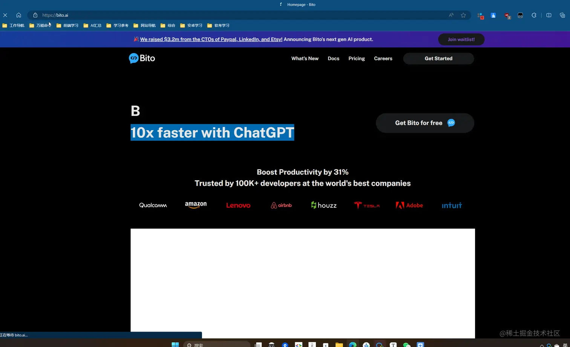The image size is (570, 347).
Task: Add page to favorites star icon
Action: click(x=463, y=15)
